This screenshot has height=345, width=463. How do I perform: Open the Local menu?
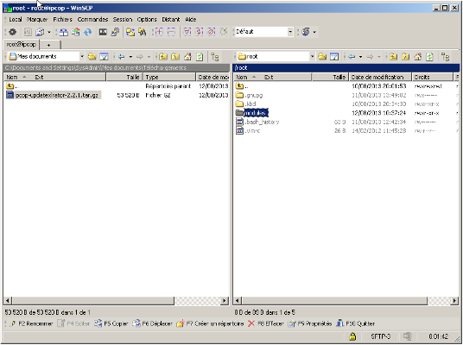(16, 20)
